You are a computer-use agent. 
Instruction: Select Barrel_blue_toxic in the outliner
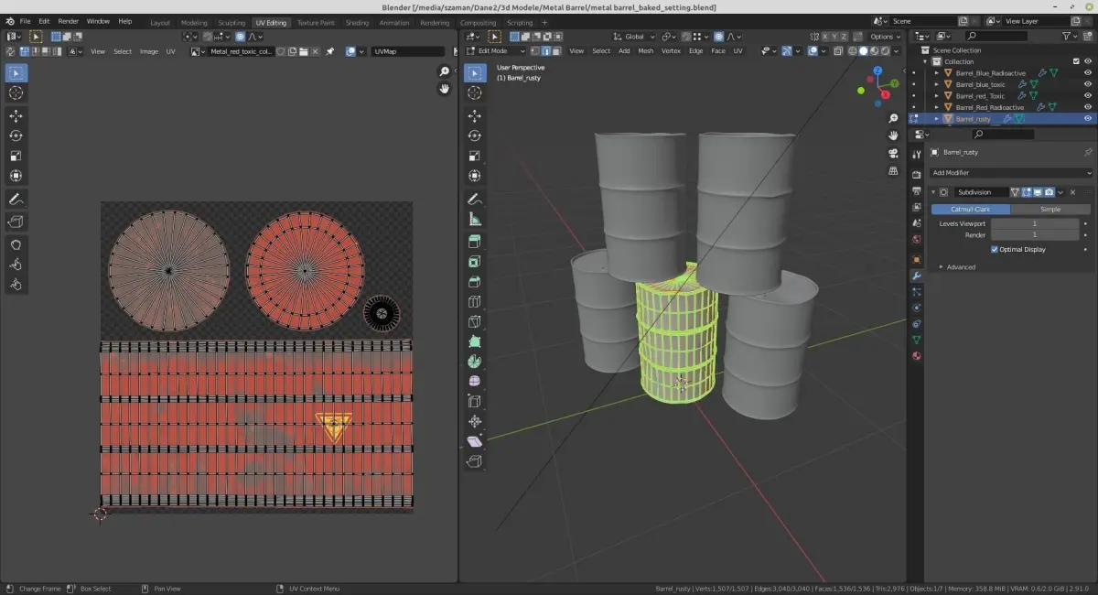(x=980, y=84)
